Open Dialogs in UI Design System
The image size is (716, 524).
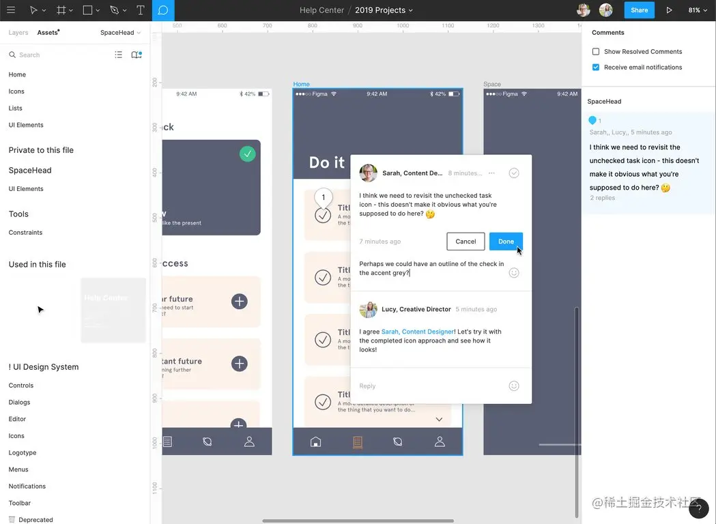click(19, 402)
